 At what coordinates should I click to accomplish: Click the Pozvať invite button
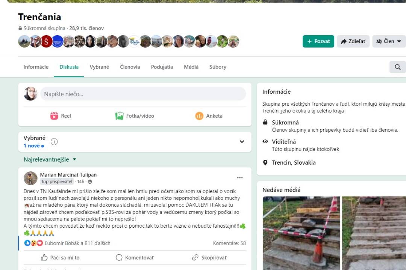(318, 41)
